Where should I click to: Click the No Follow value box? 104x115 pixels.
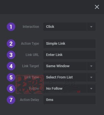point(65,89)
